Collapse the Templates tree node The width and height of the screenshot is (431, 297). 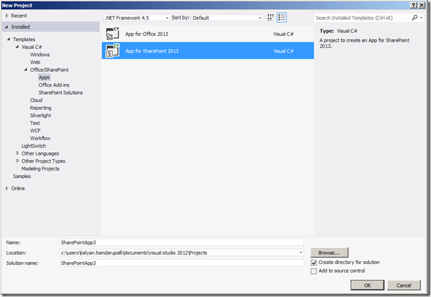[x=9, y=39]
